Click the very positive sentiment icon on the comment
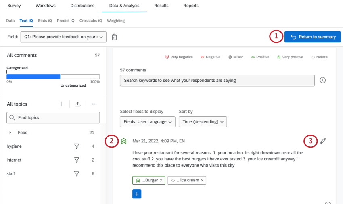The image size is (343, 204). tap(124, 141)
